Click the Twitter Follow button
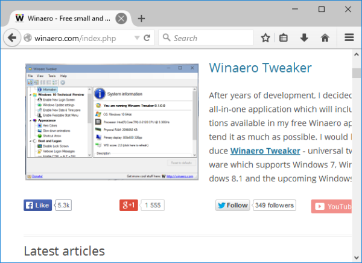The width and height of the screenshot is (362, 263). 232,205
